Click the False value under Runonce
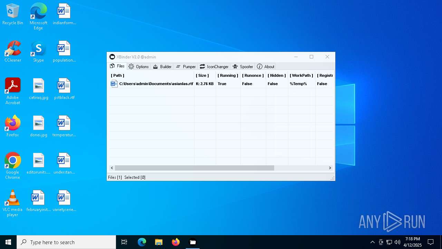 [247, 84]
